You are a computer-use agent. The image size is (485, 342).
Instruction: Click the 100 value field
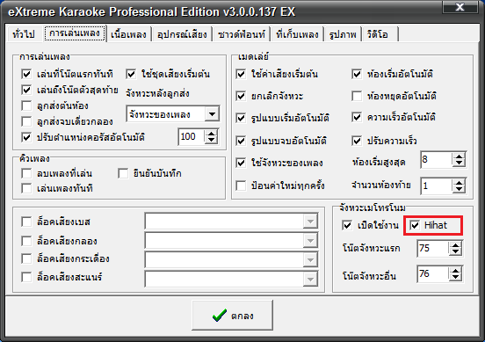tap(192, 136)
